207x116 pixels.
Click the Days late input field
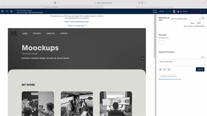pyautogui.click(x=200, y=23)
